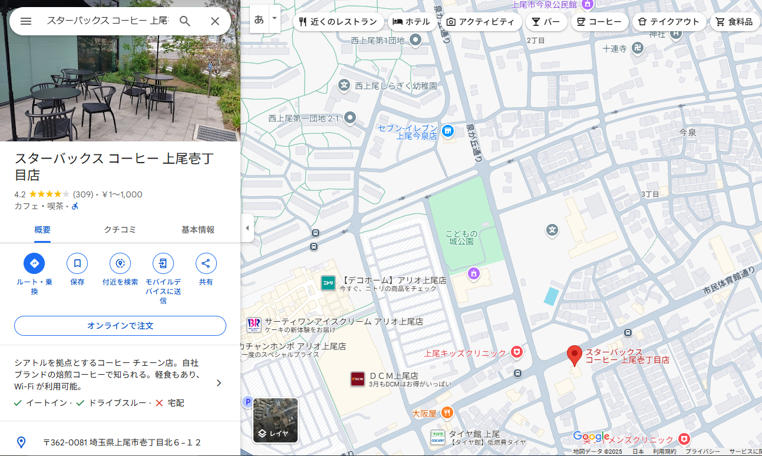Click the スターバックス コーヒー 上尾壱丁目店 map label
The width and height of the screenshot is (762, 456).
coord(627,356)
